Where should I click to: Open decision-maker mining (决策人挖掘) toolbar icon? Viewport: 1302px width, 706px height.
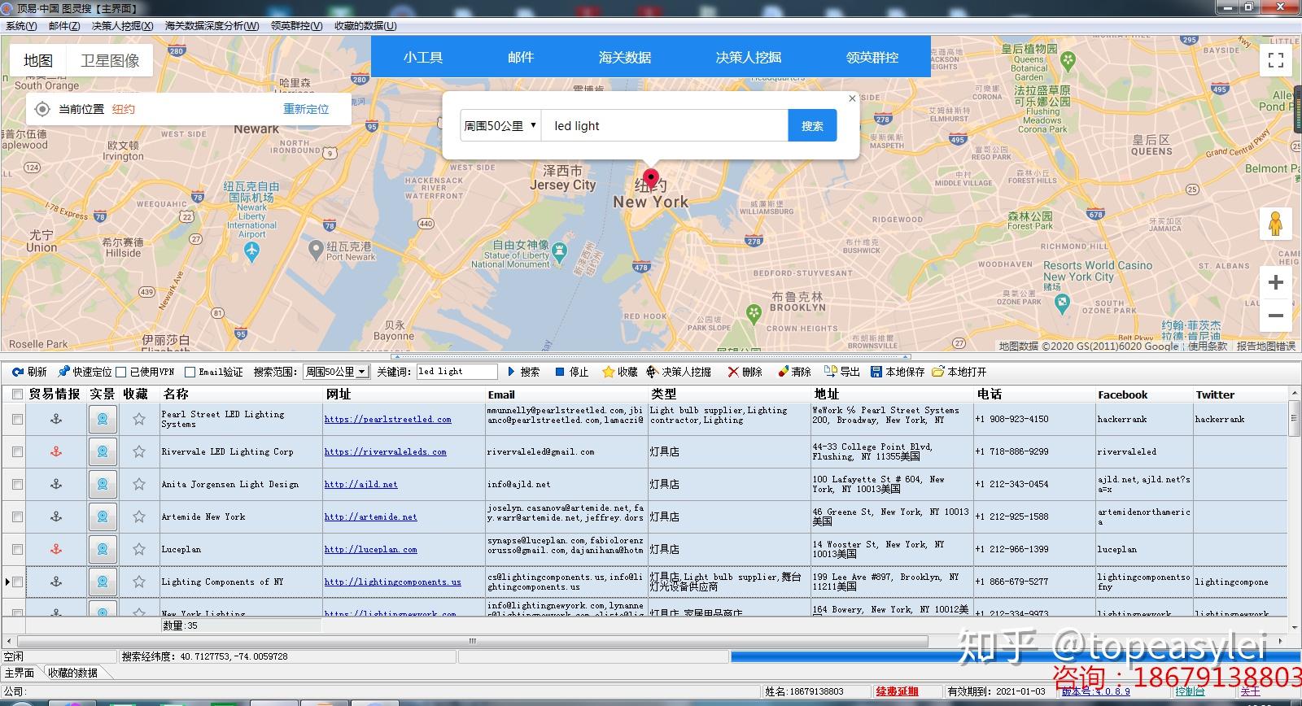(x=652, y=372)
